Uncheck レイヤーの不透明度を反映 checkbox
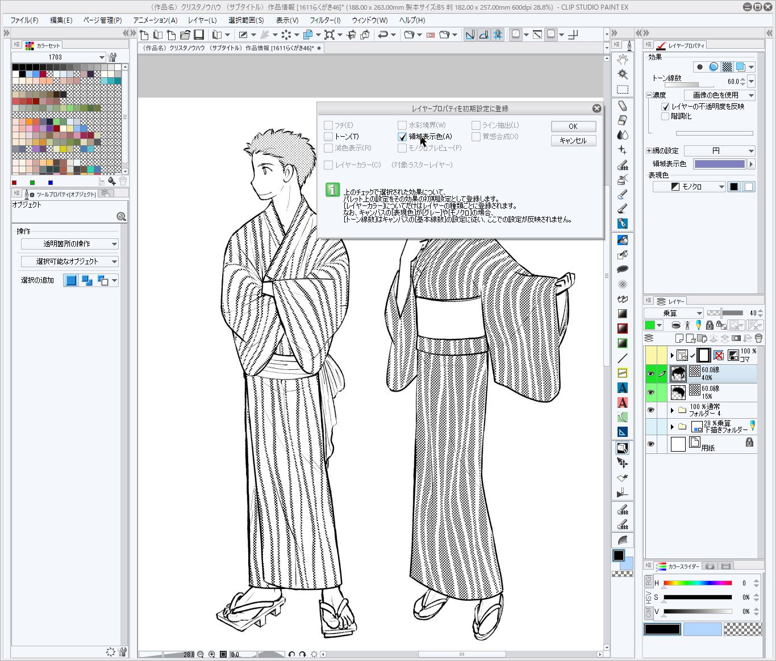The width and height of the screenshot is (776, 661). click(665, 107)
